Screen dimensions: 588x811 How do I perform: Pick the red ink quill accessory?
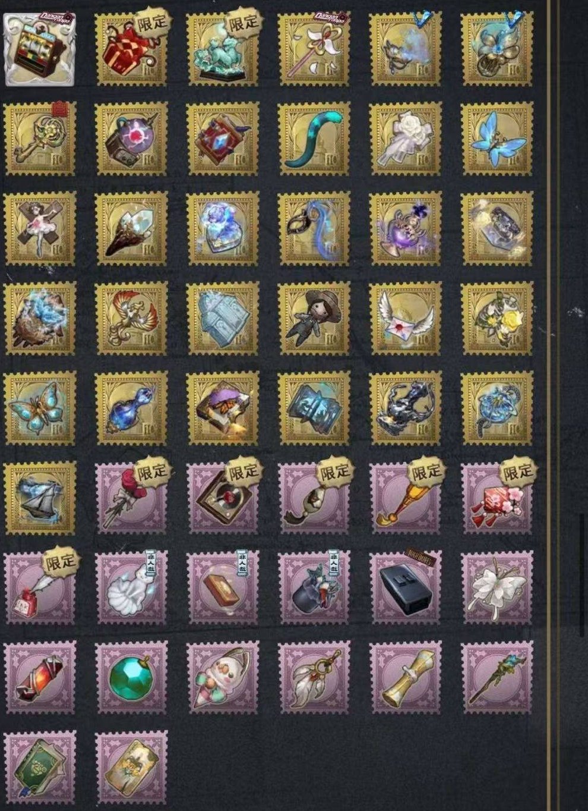[x=39, y=587]
